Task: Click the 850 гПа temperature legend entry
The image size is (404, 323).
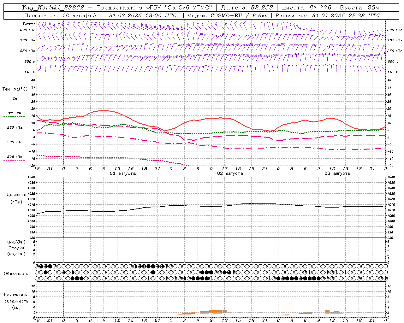Action: point(15,128)
